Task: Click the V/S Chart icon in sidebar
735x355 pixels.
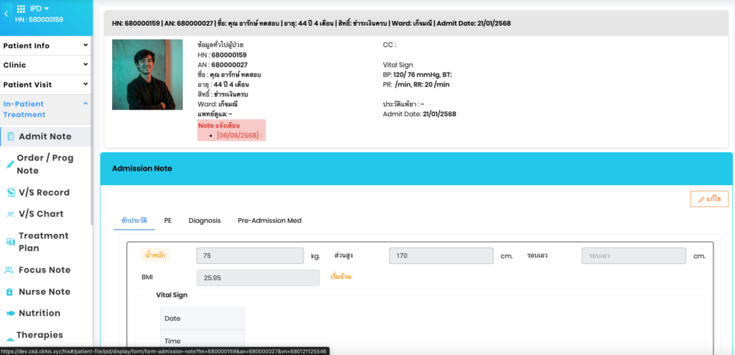Action: click(x=11, y=214)
